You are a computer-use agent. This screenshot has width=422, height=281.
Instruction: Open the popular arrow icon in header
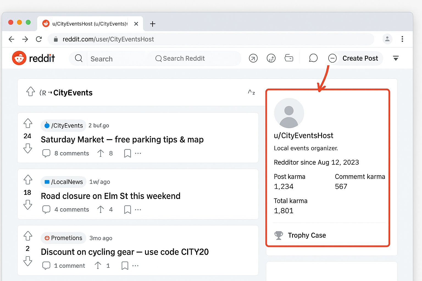pos(253,58)
